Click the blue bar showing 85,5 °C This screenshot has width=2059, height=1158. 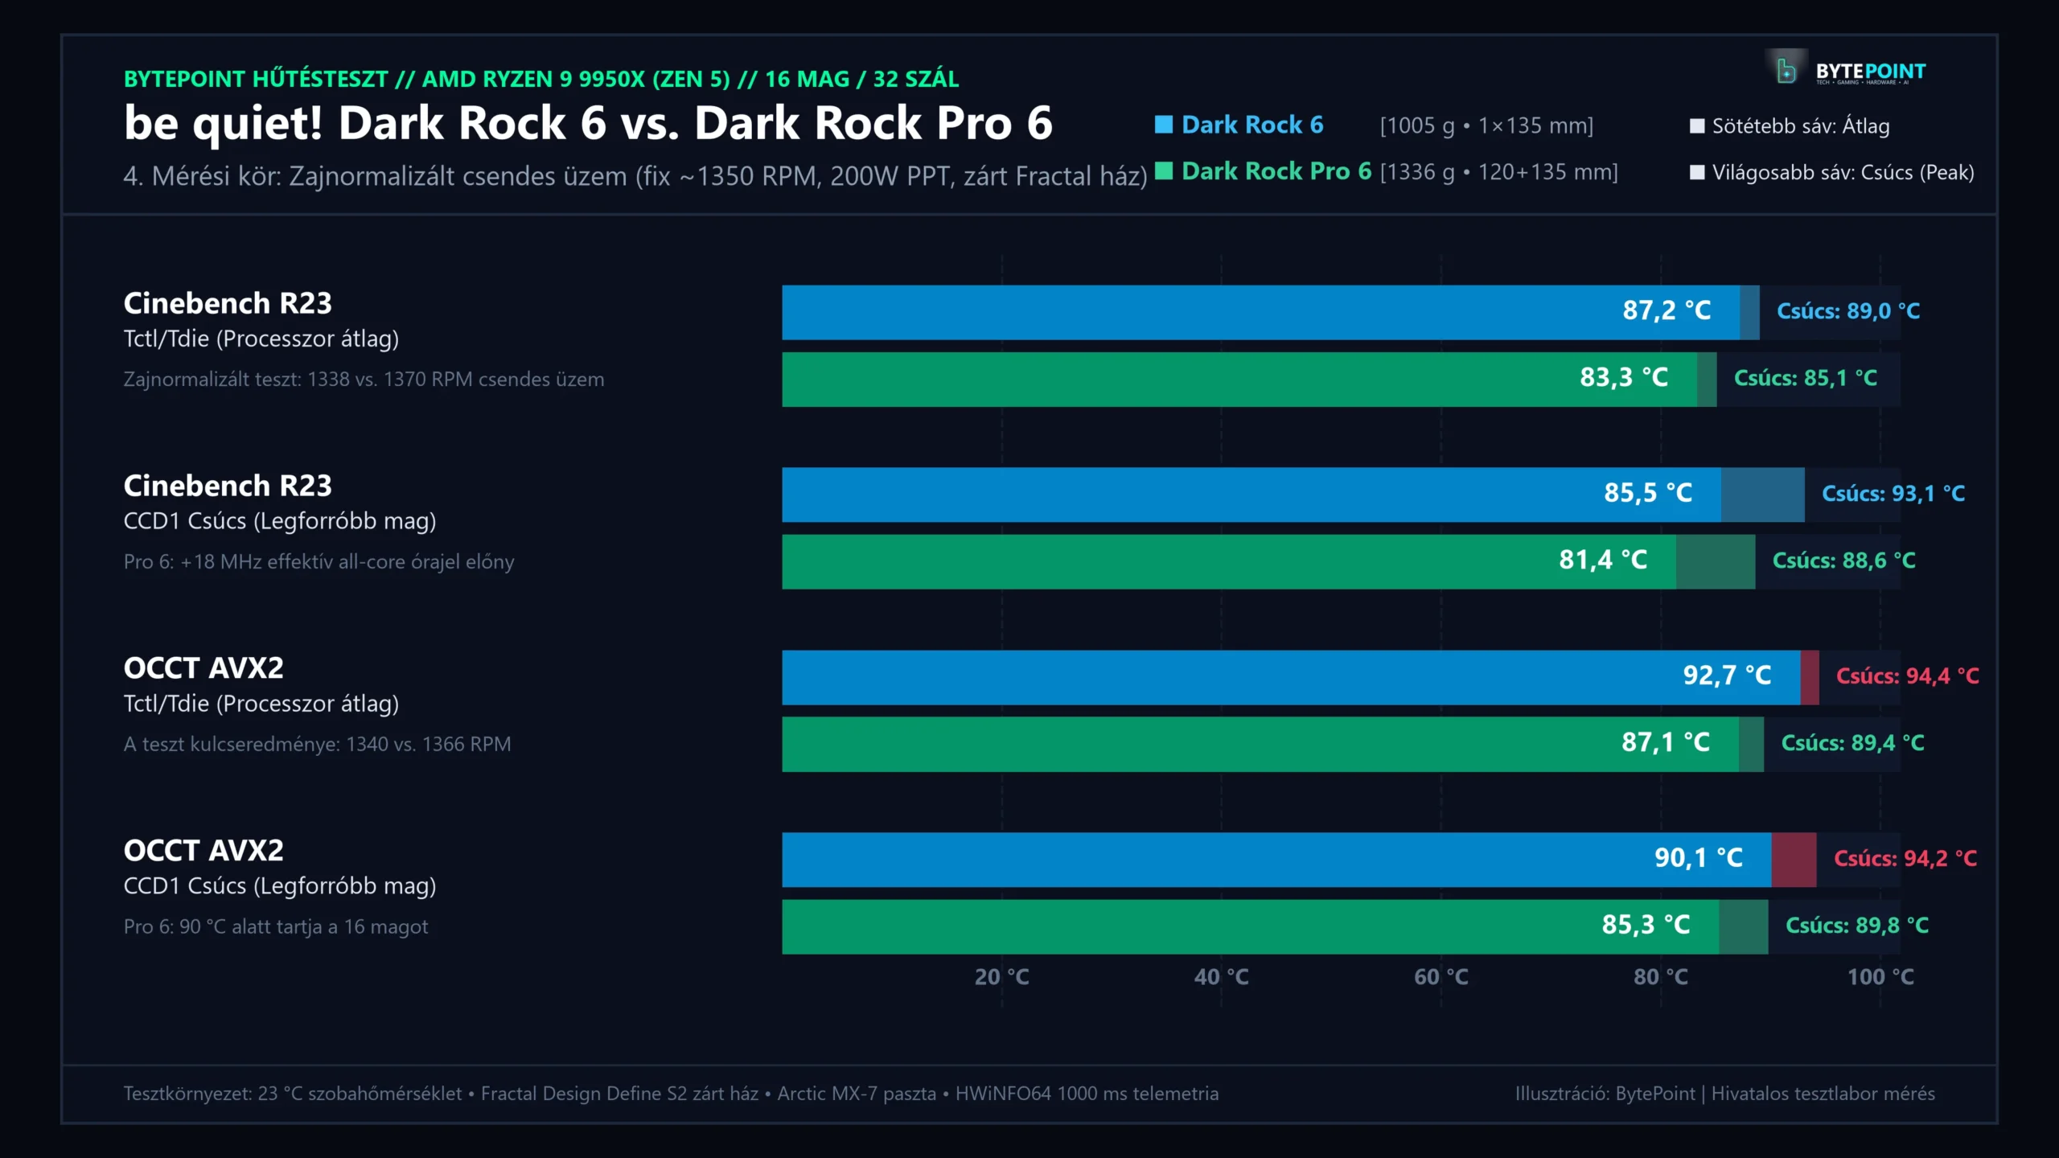click(x=1251, y=495)
